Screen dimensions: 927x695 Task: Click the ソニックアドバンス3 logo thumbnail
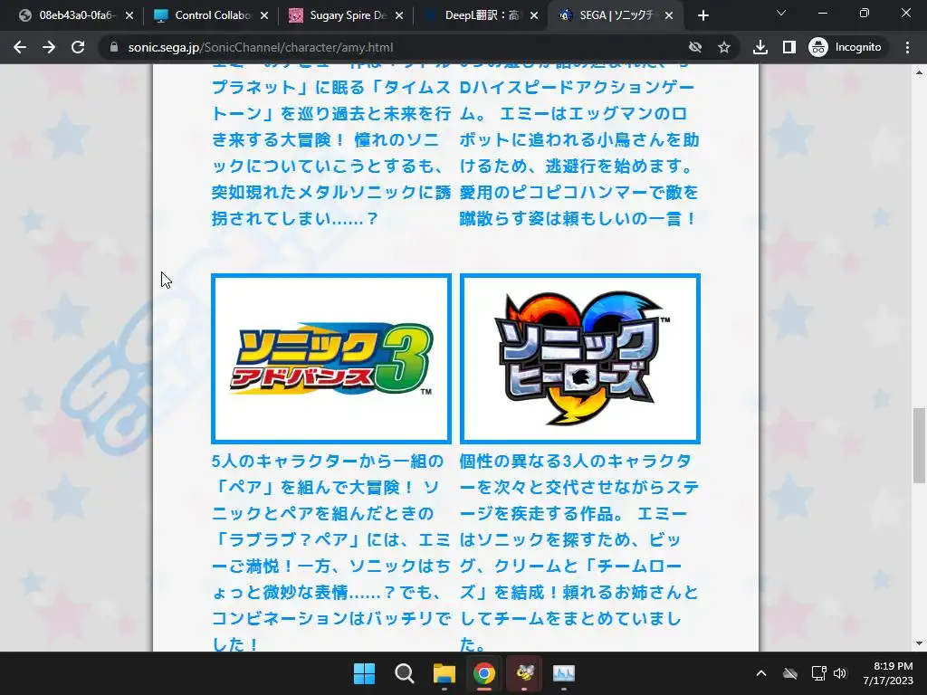[x=331, y=358]
